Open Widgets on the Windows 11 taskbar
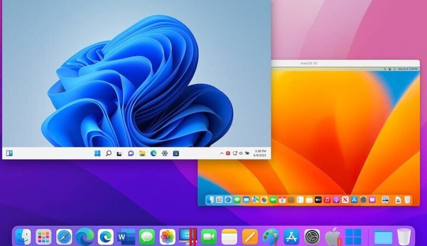Image resolution: width=427 pixels, height=246 pixels. point(9,153)
